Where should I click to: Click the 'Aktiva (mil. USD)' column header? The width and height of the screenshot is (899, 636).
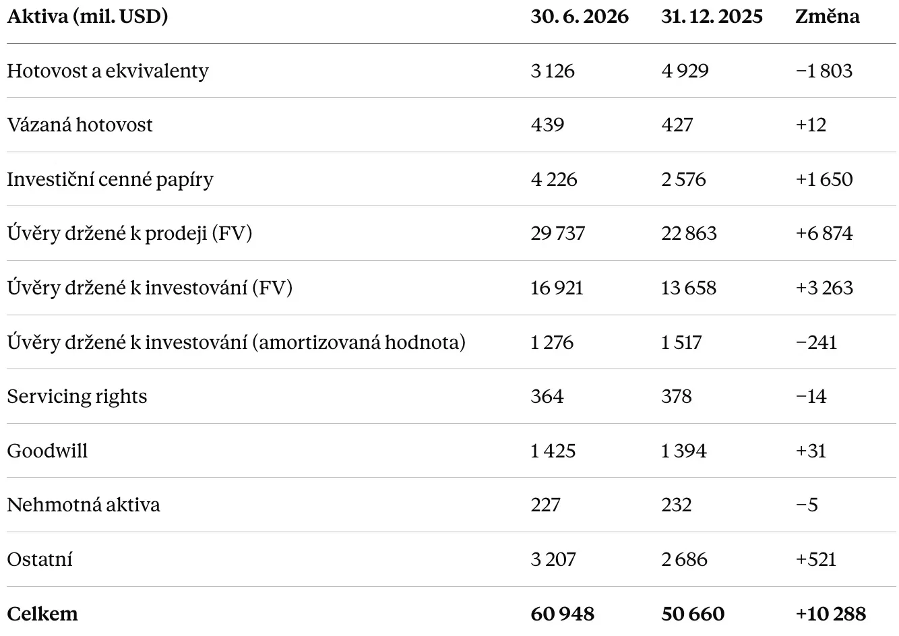click(87, 16)
